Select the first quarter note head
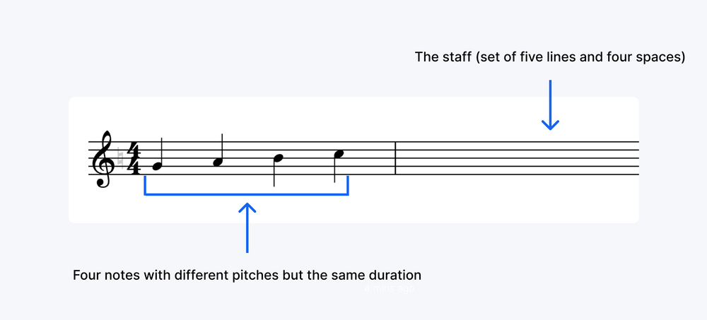This screenshot has height=320, width=707. click(157, 166)
